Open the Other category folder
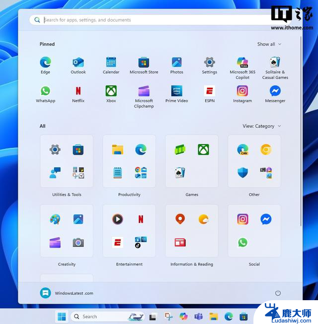The width and height of the screenshot is (318, 324). click(x=254, y=161)
